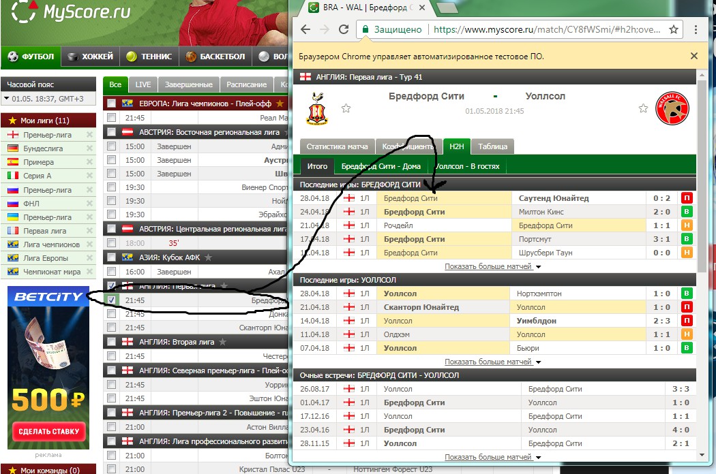Screen dimensions: 716x474
Task: Star the Лига чемпионов Плей-офф league
Action: [280, 104]
